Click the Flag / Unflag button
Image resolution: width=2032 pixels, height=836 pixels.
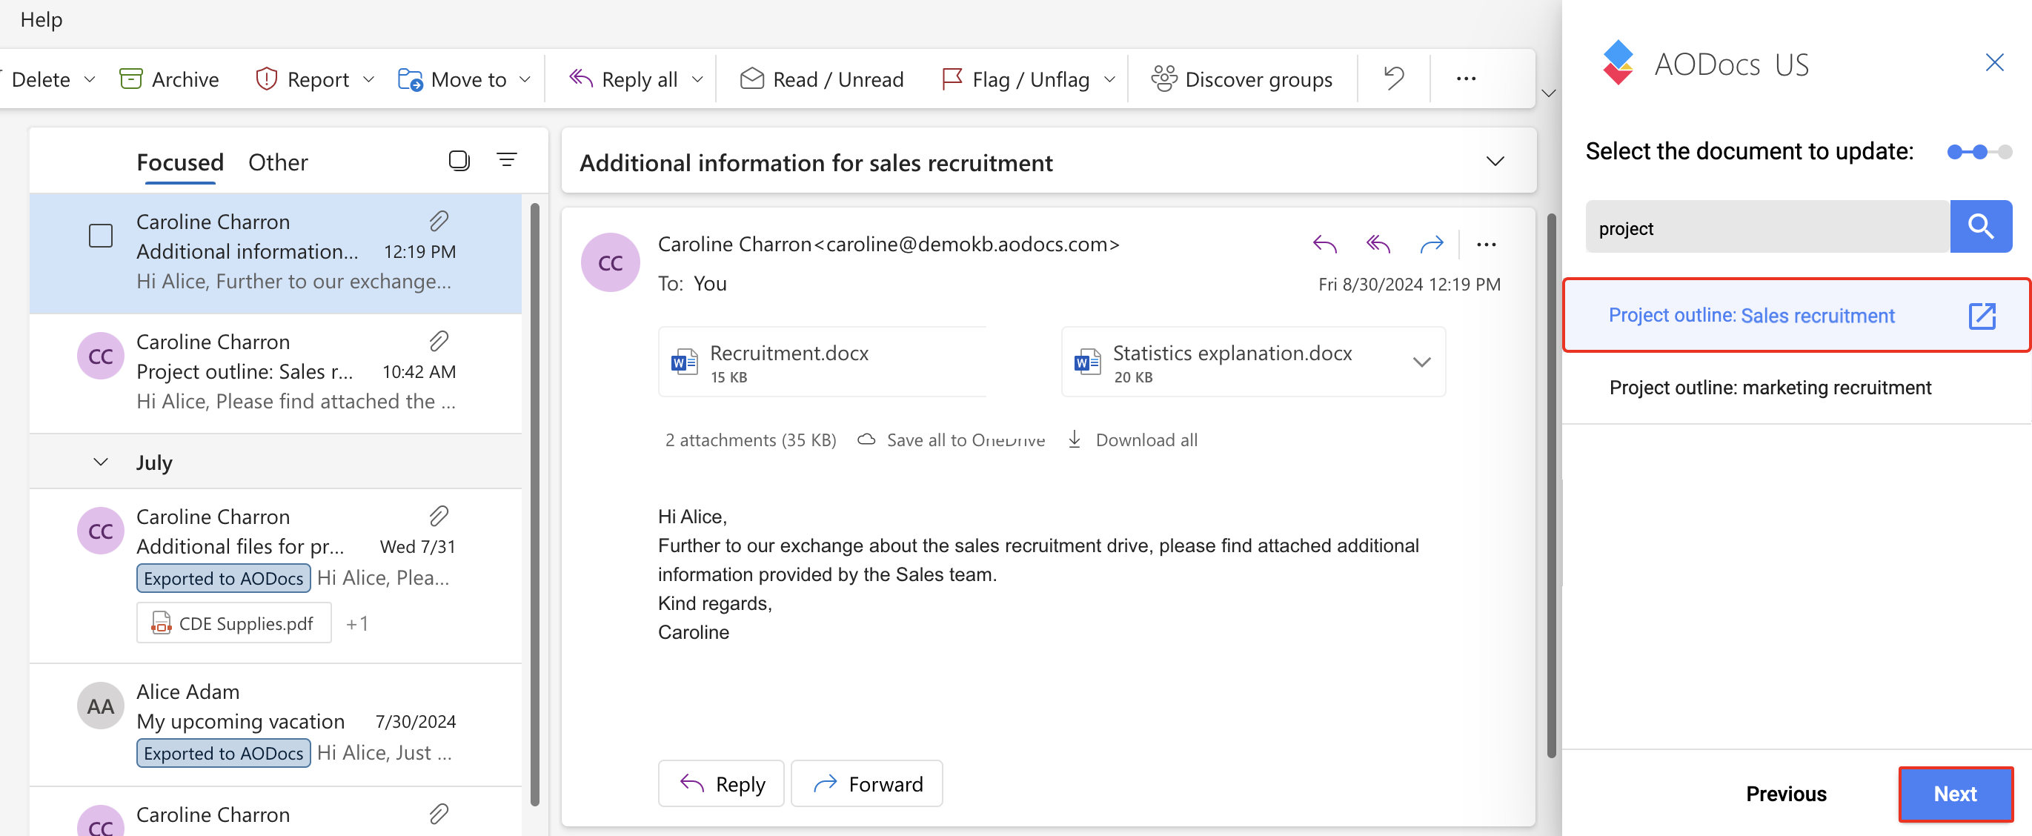coord(1016,79)
